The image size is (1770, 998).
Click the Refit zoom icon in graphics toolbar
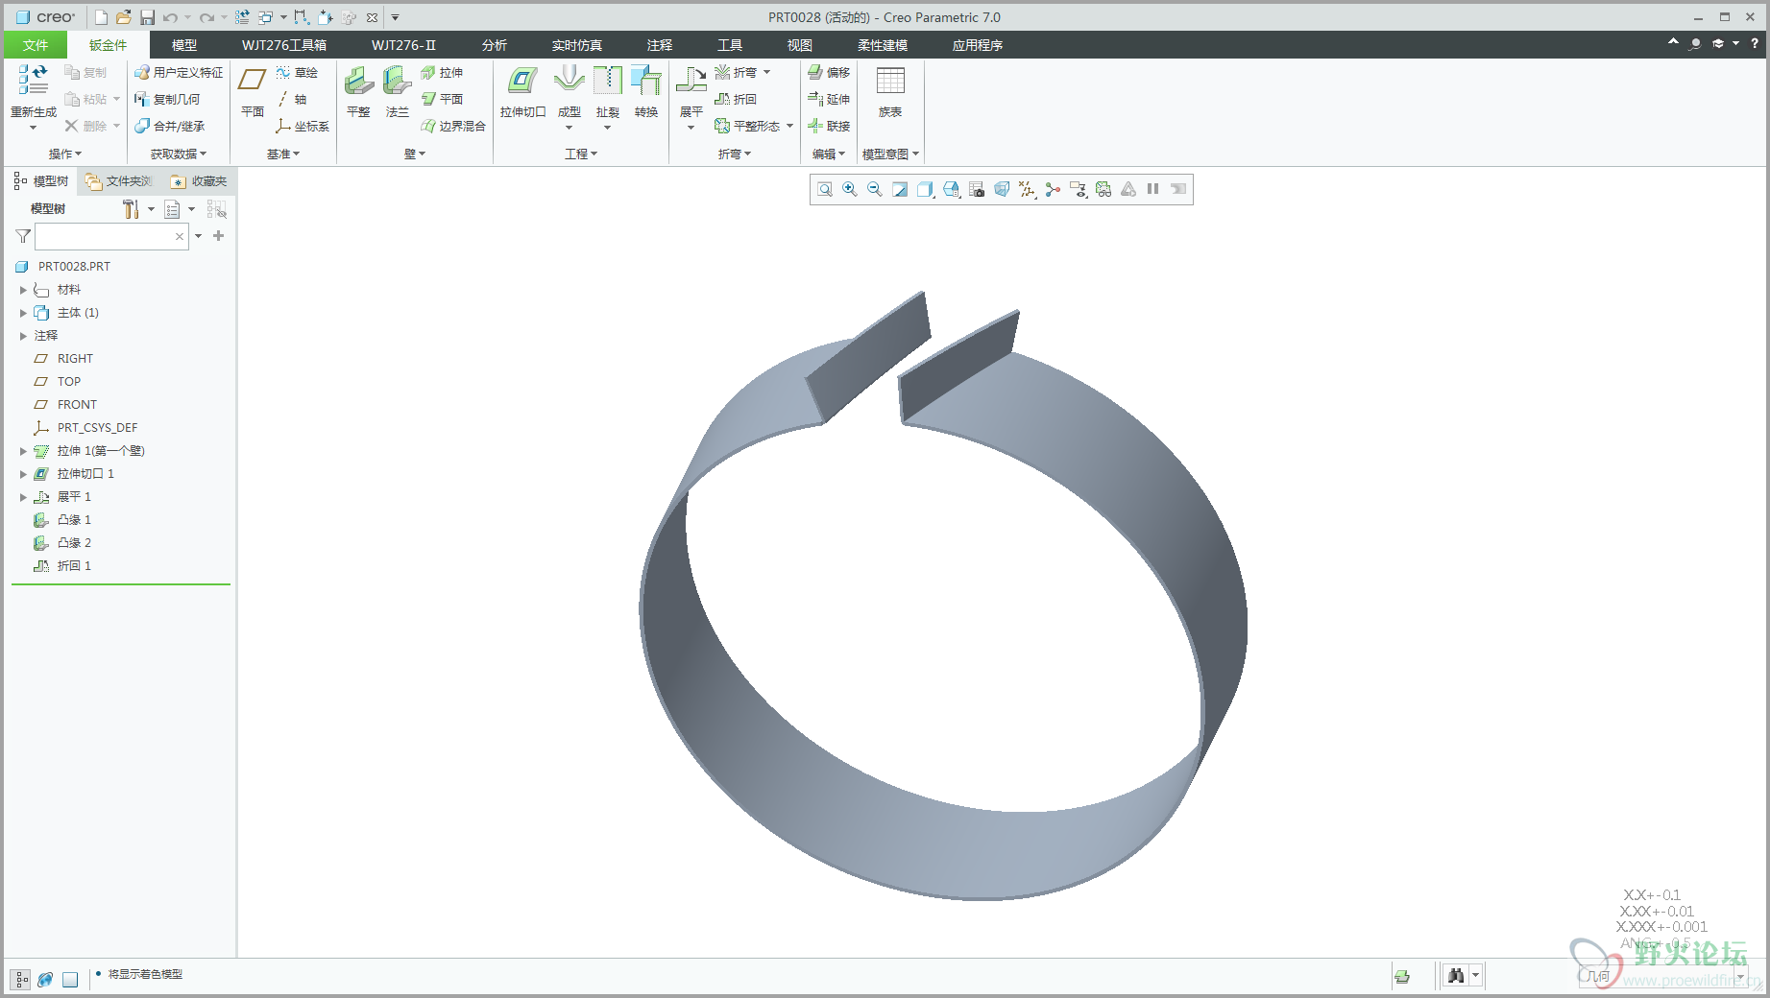[x=825, y=189]
